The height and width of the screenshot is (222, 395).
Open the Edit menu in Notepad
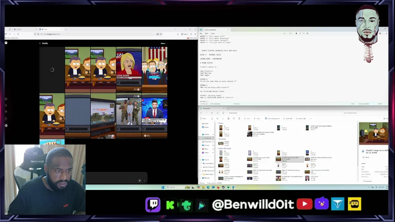(207, 33)
